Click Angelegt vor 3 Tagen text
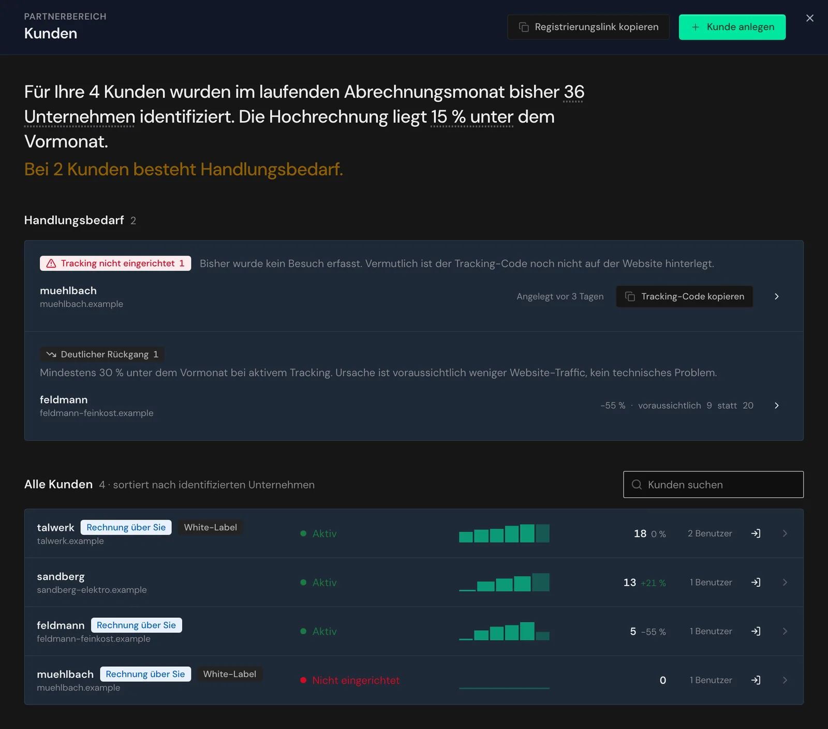 click(x=560, y=296)
